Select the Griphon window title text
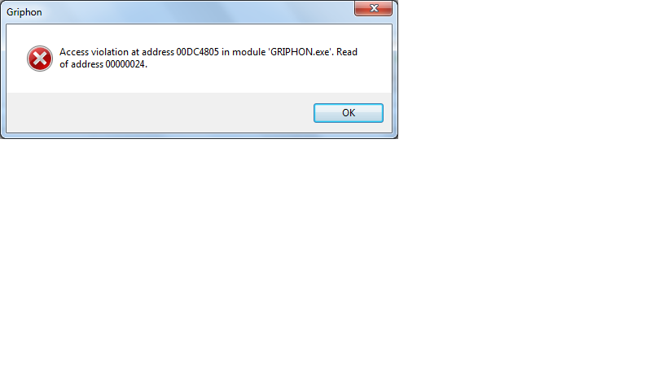 point(24,12)
